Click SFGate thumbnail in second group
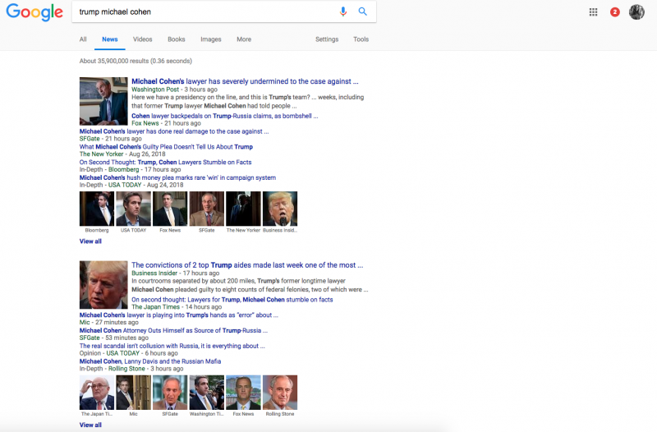 coord(170,393)
